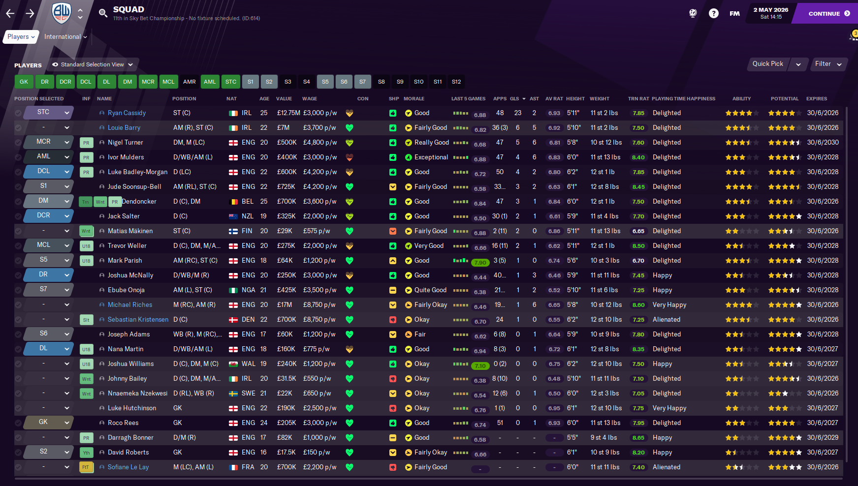Click the FM logo icon
Viewport: 858px width, 486px height.
(x=734, y=14)
